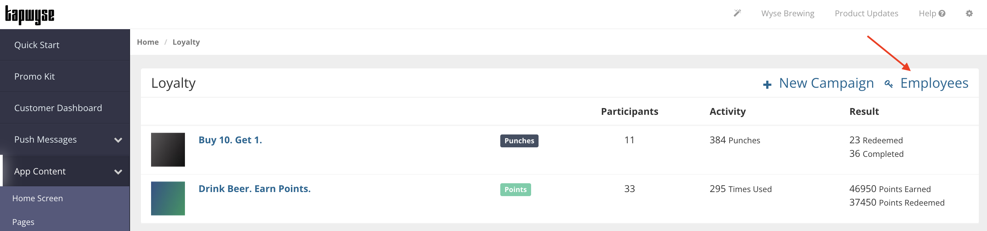
Task: Open the Drink Beer campaign thumbnail
Action: tap(168, 198)
